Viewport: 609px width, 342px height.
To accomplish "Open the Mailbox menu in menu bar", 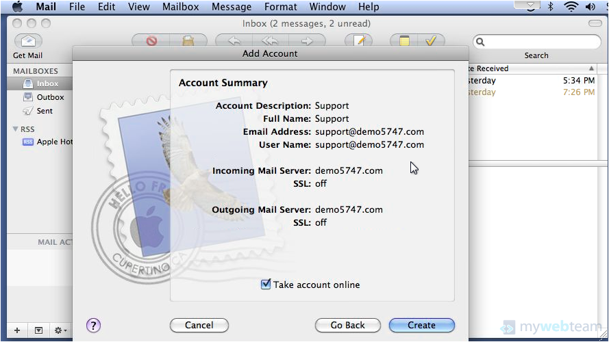I will click(180, 7).
